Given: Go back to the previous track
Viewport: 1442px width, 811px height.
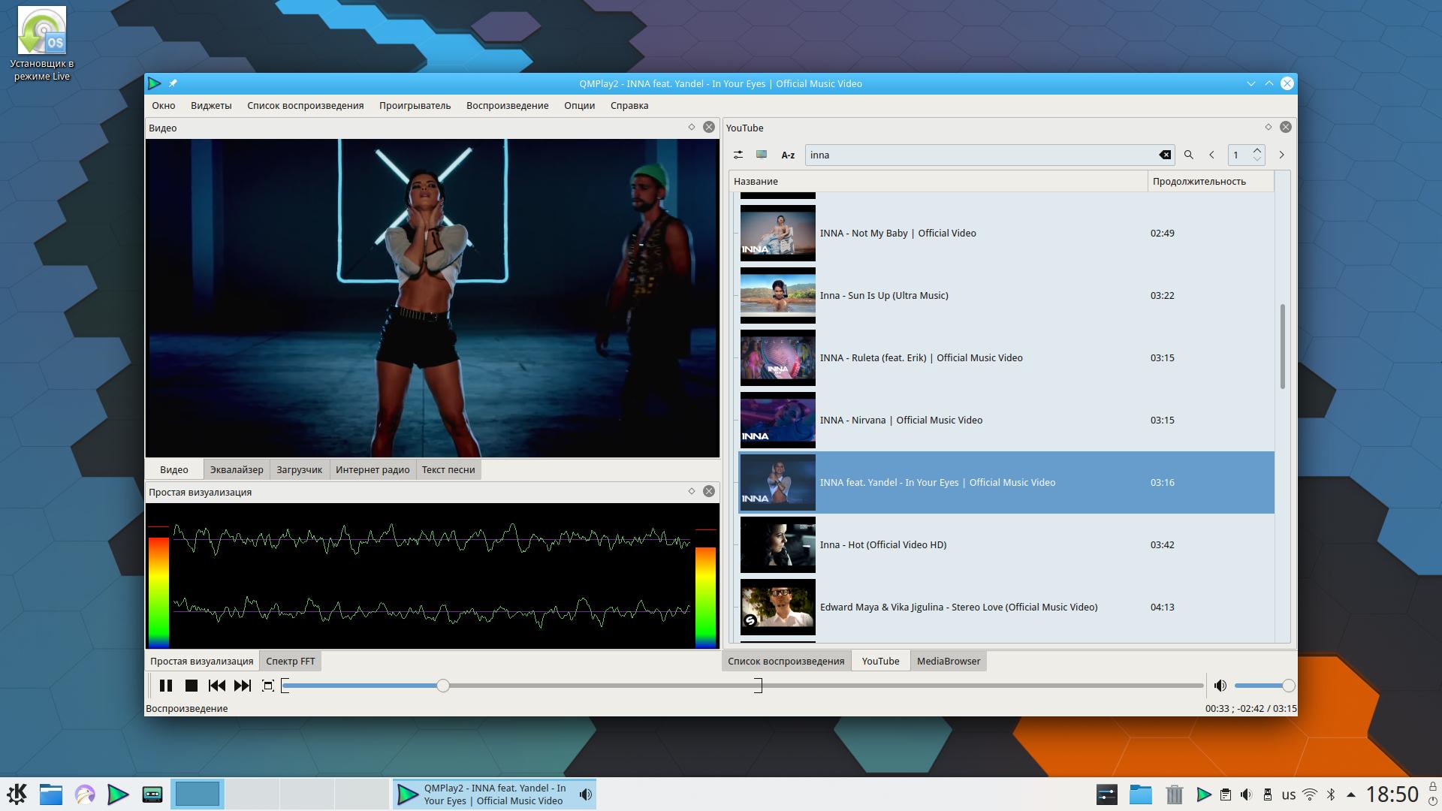Looking at the screenshot, I should pyautogui.click(x=217, y=686).
